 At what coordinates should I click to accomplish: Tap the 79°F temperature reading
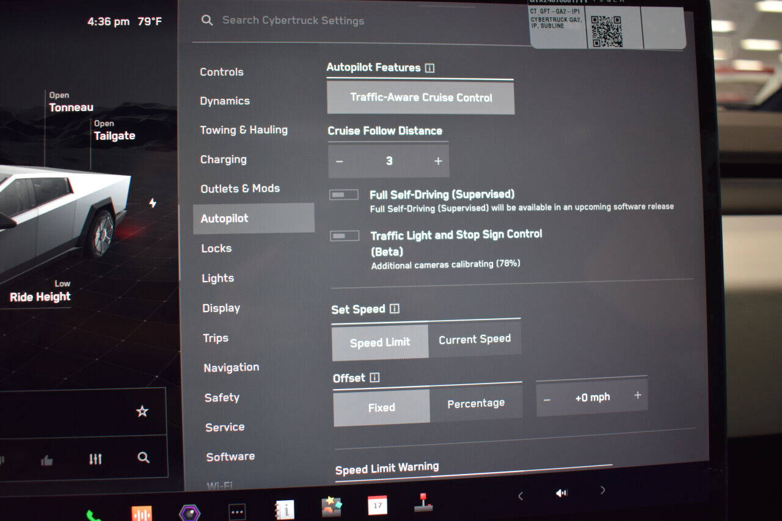tap(150, 22)
